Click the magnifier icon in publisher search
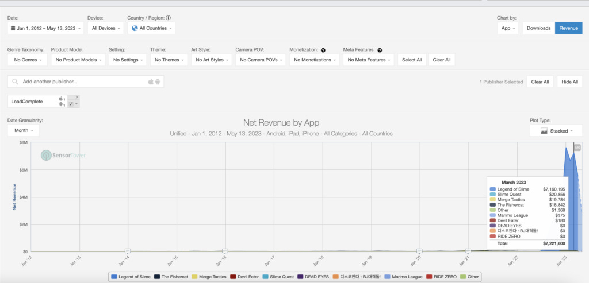The height and width of the screenshot is (283, 589). [x=15, y=82]
